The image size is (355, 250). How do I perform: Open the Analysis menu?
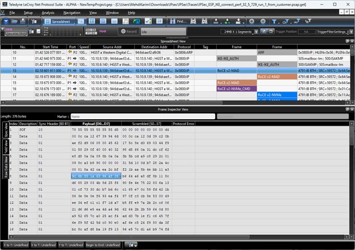point(48,13)
